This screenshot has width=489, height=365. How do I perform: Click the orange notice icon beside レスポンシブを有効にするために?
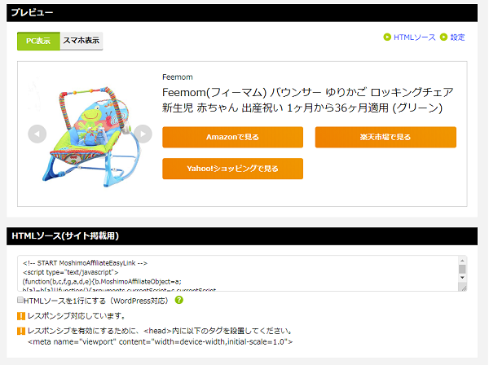point(21,331)
